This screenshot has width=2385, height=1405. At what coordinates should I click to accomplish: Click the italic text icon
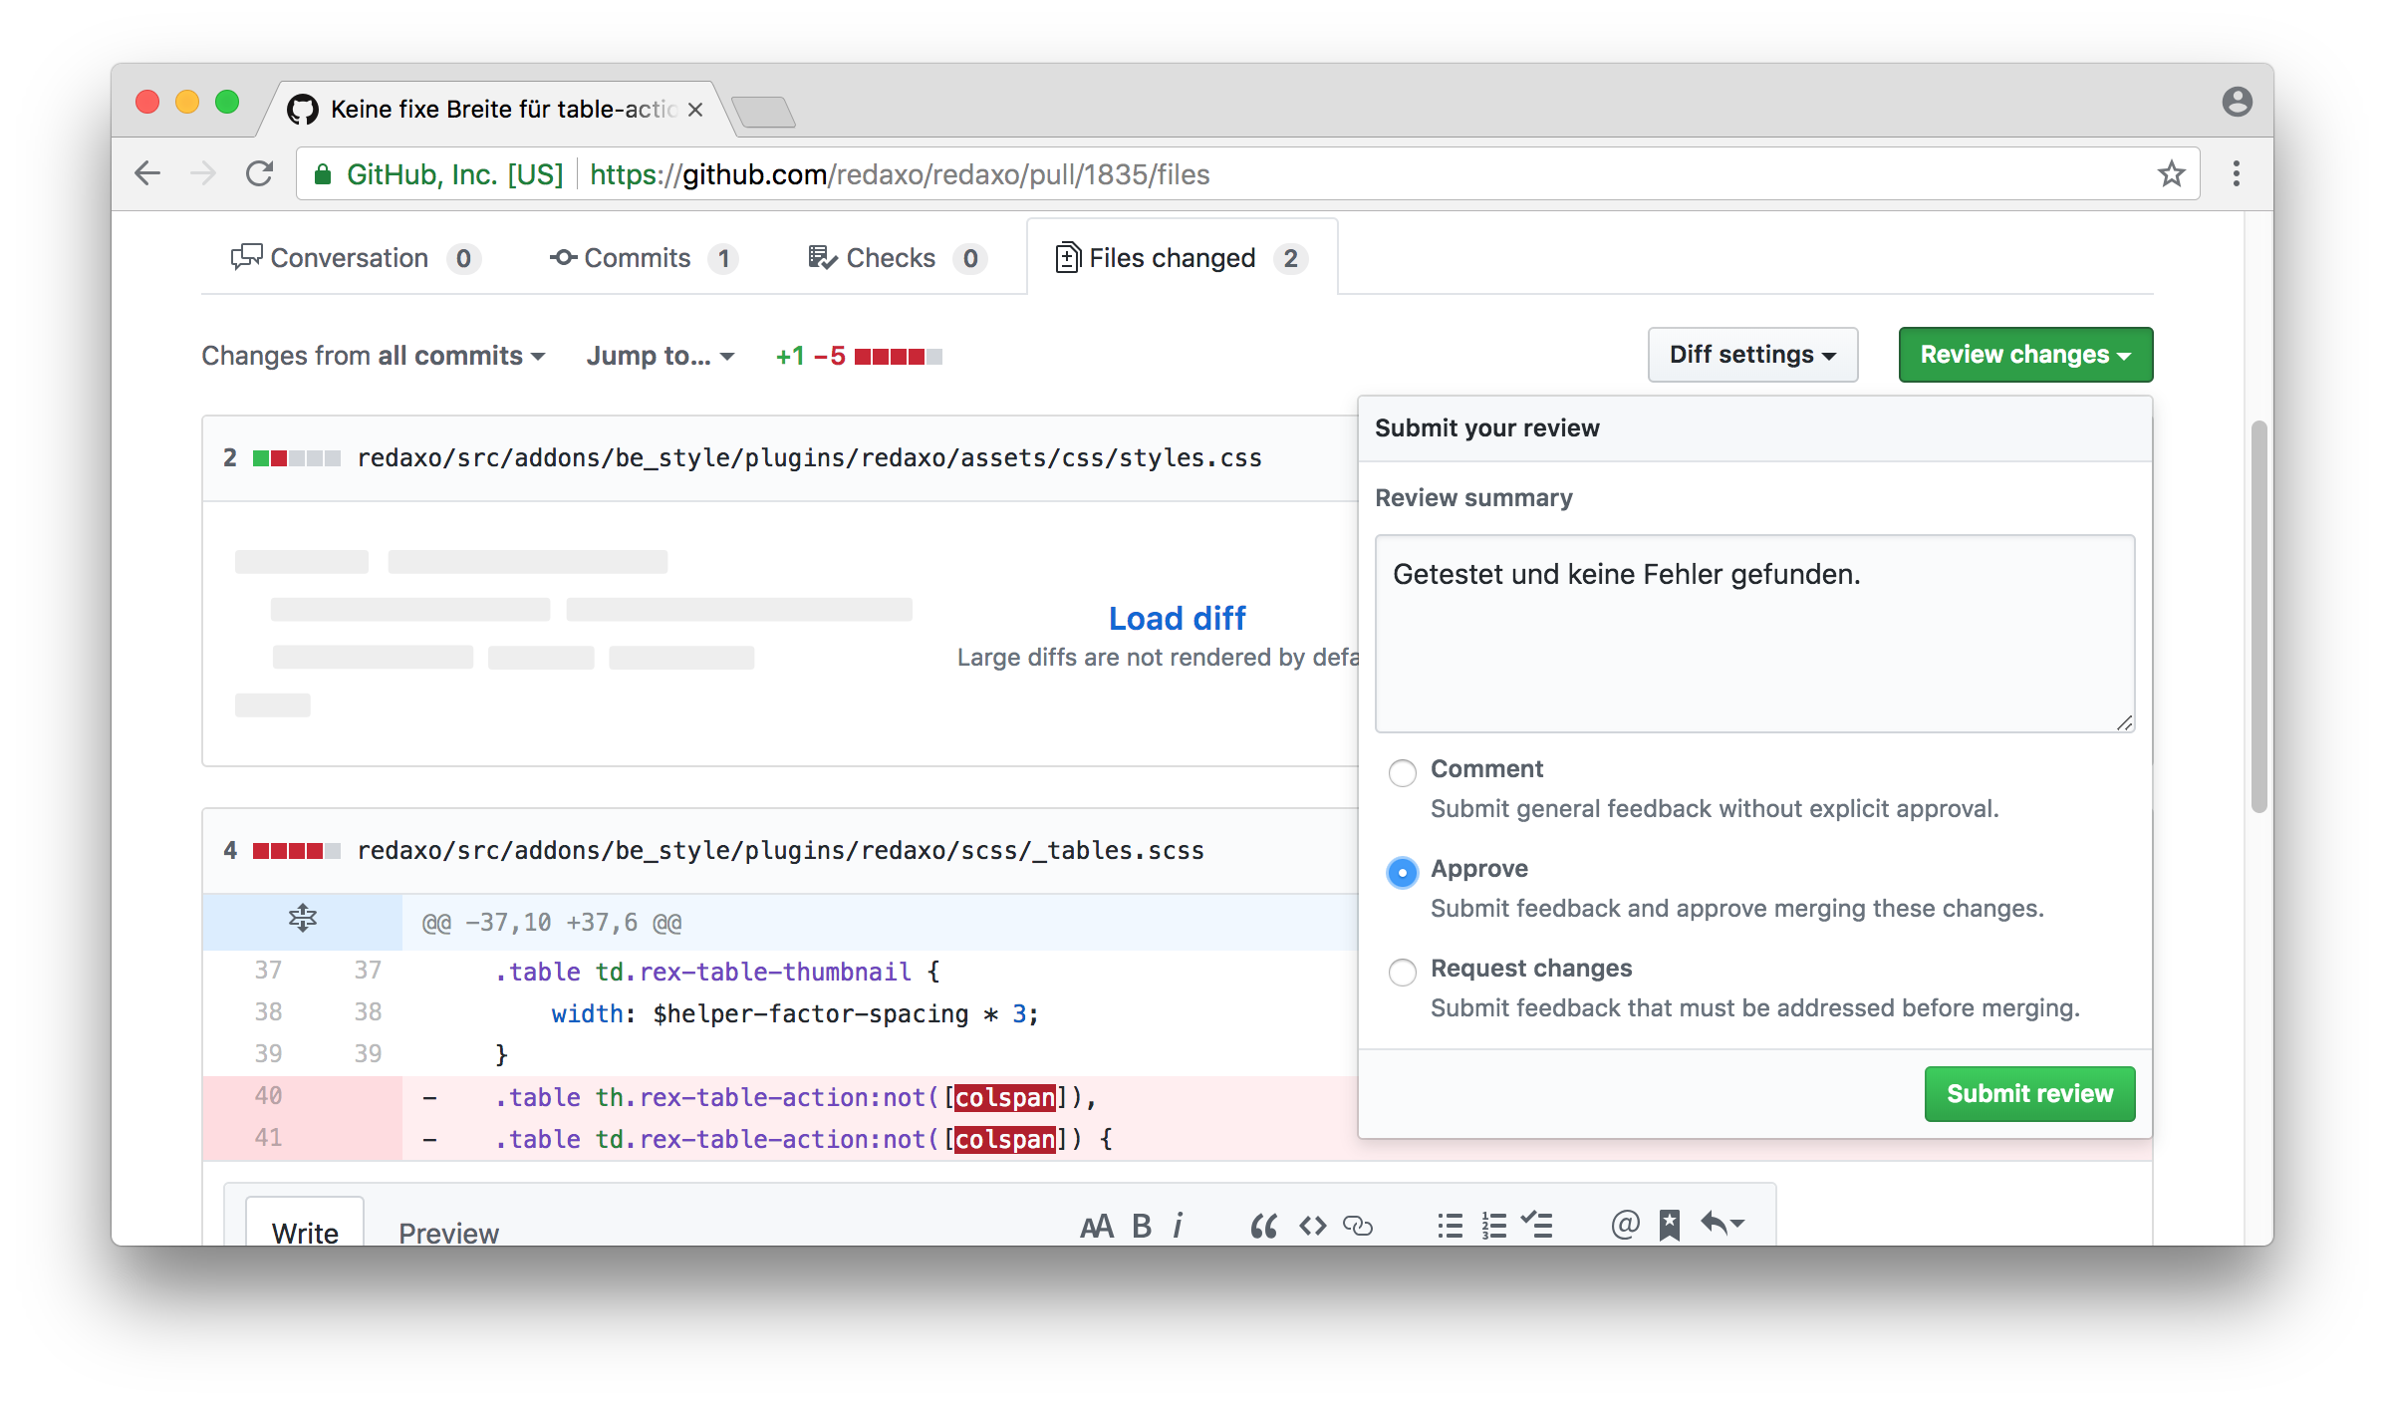1179,1225
